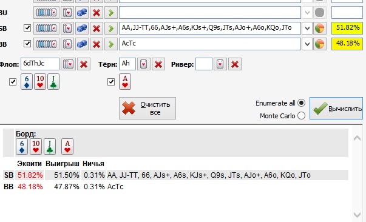Clear flop cards with red X
Image resolution: width=366 pixels, height=222 pixels.
pos(84,64)
